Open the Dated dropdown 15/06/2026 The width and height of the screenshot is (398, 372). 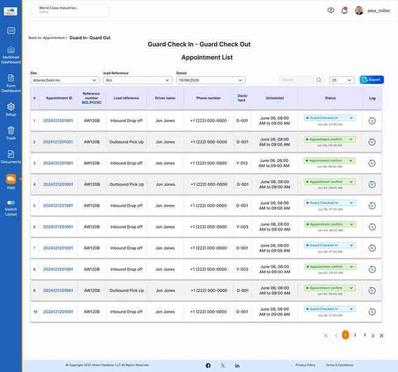[211, 80]
